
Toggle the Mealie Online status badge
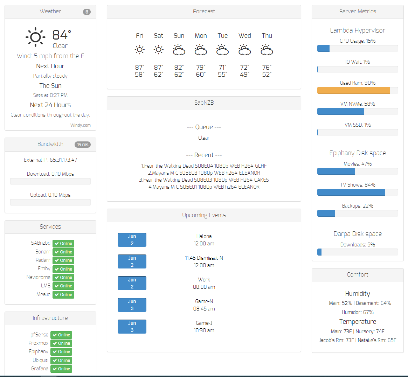pyautogui.click(x=63, y=294)
